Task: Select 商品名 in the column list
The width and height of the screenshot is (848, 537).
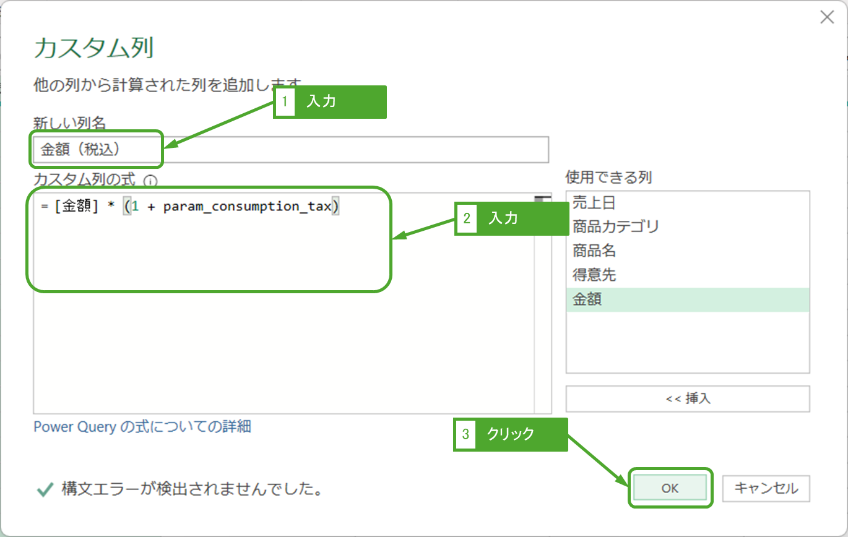Action: pyautogui.click(x=594, y=251)
